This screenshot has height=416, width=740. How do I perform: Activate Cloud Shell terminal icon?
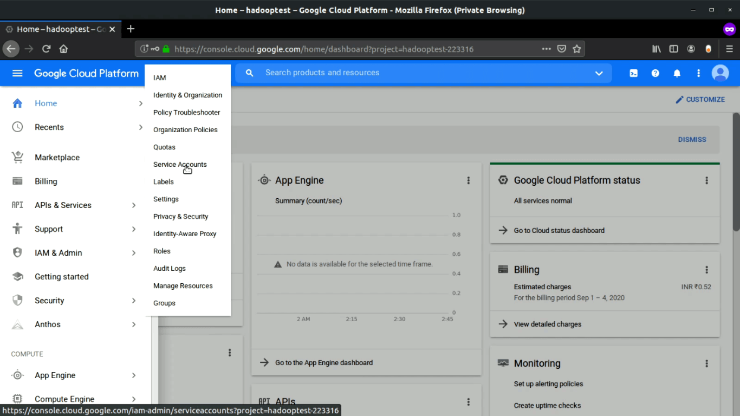(633, 73)
